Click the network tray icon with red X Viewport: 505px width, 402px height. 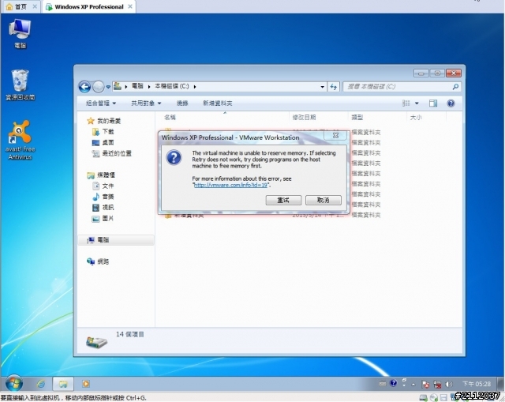[437, 385]
